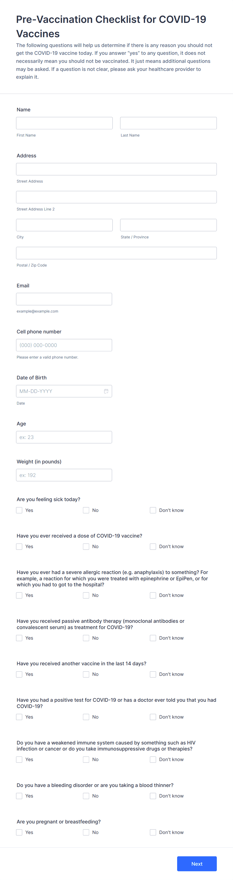Check Yes for weakened immune system
The width and height of the screenshot is (233, 880).
[x=19, y=759]
